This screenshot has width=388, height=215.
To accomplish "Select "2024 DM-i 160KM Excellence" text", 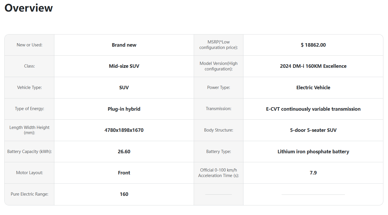I will (313, 66).
